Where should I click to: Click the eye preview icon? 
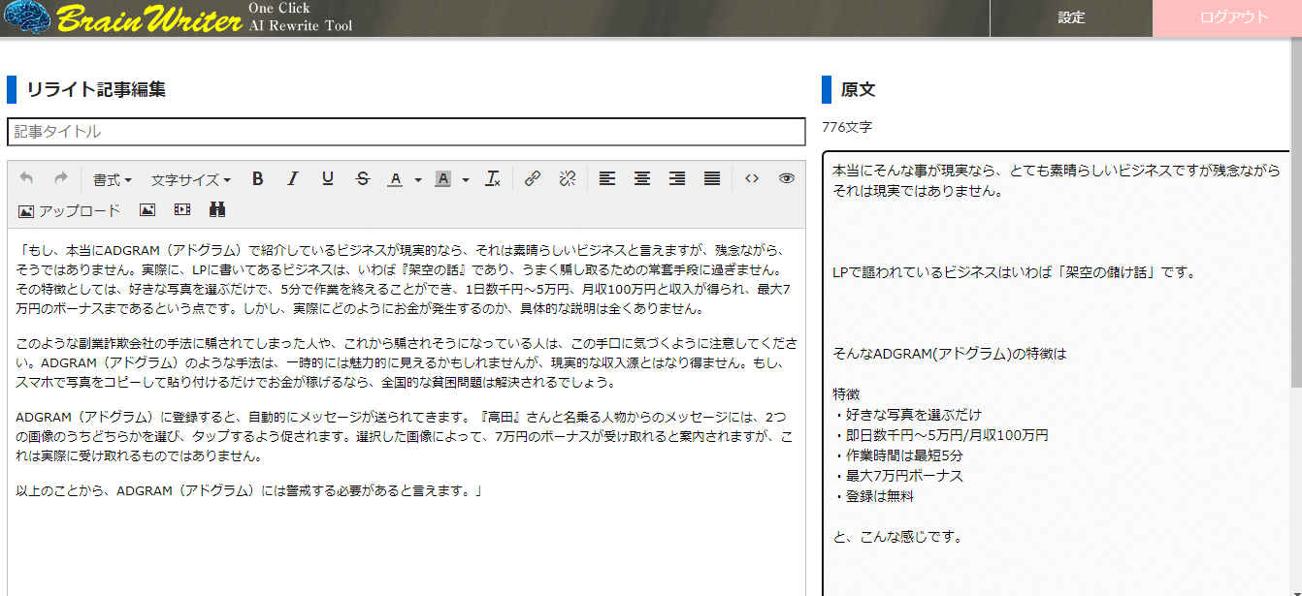[x=787, y=179]
